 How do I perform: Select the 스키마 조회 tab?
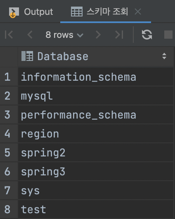point(106,12)
